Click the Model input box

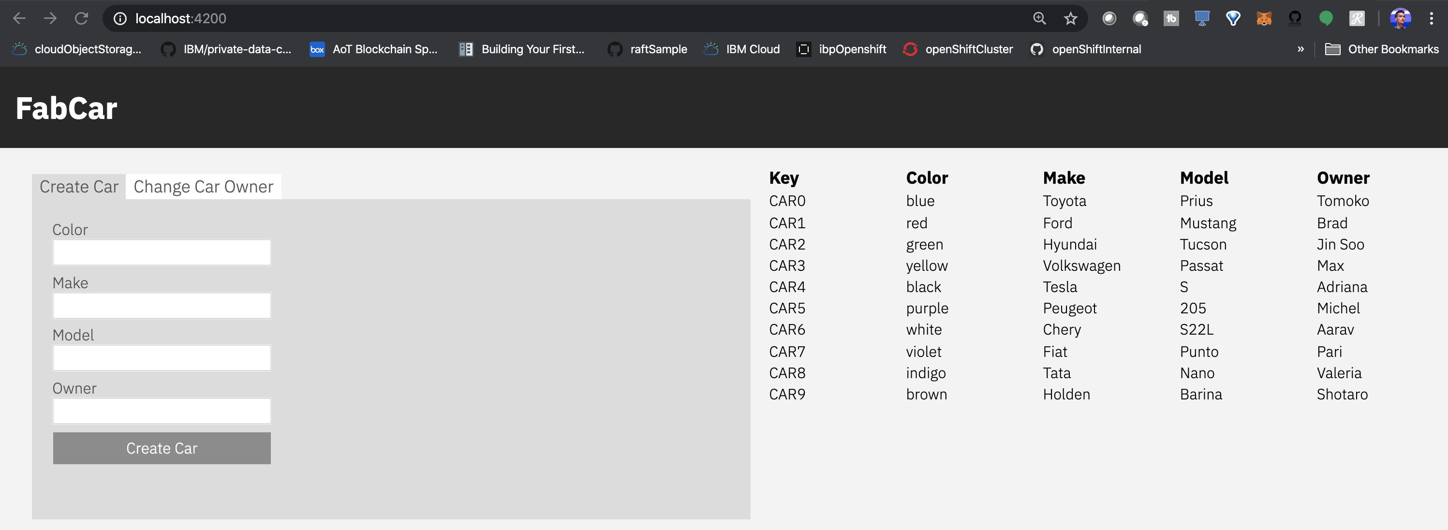click(162, 358)
